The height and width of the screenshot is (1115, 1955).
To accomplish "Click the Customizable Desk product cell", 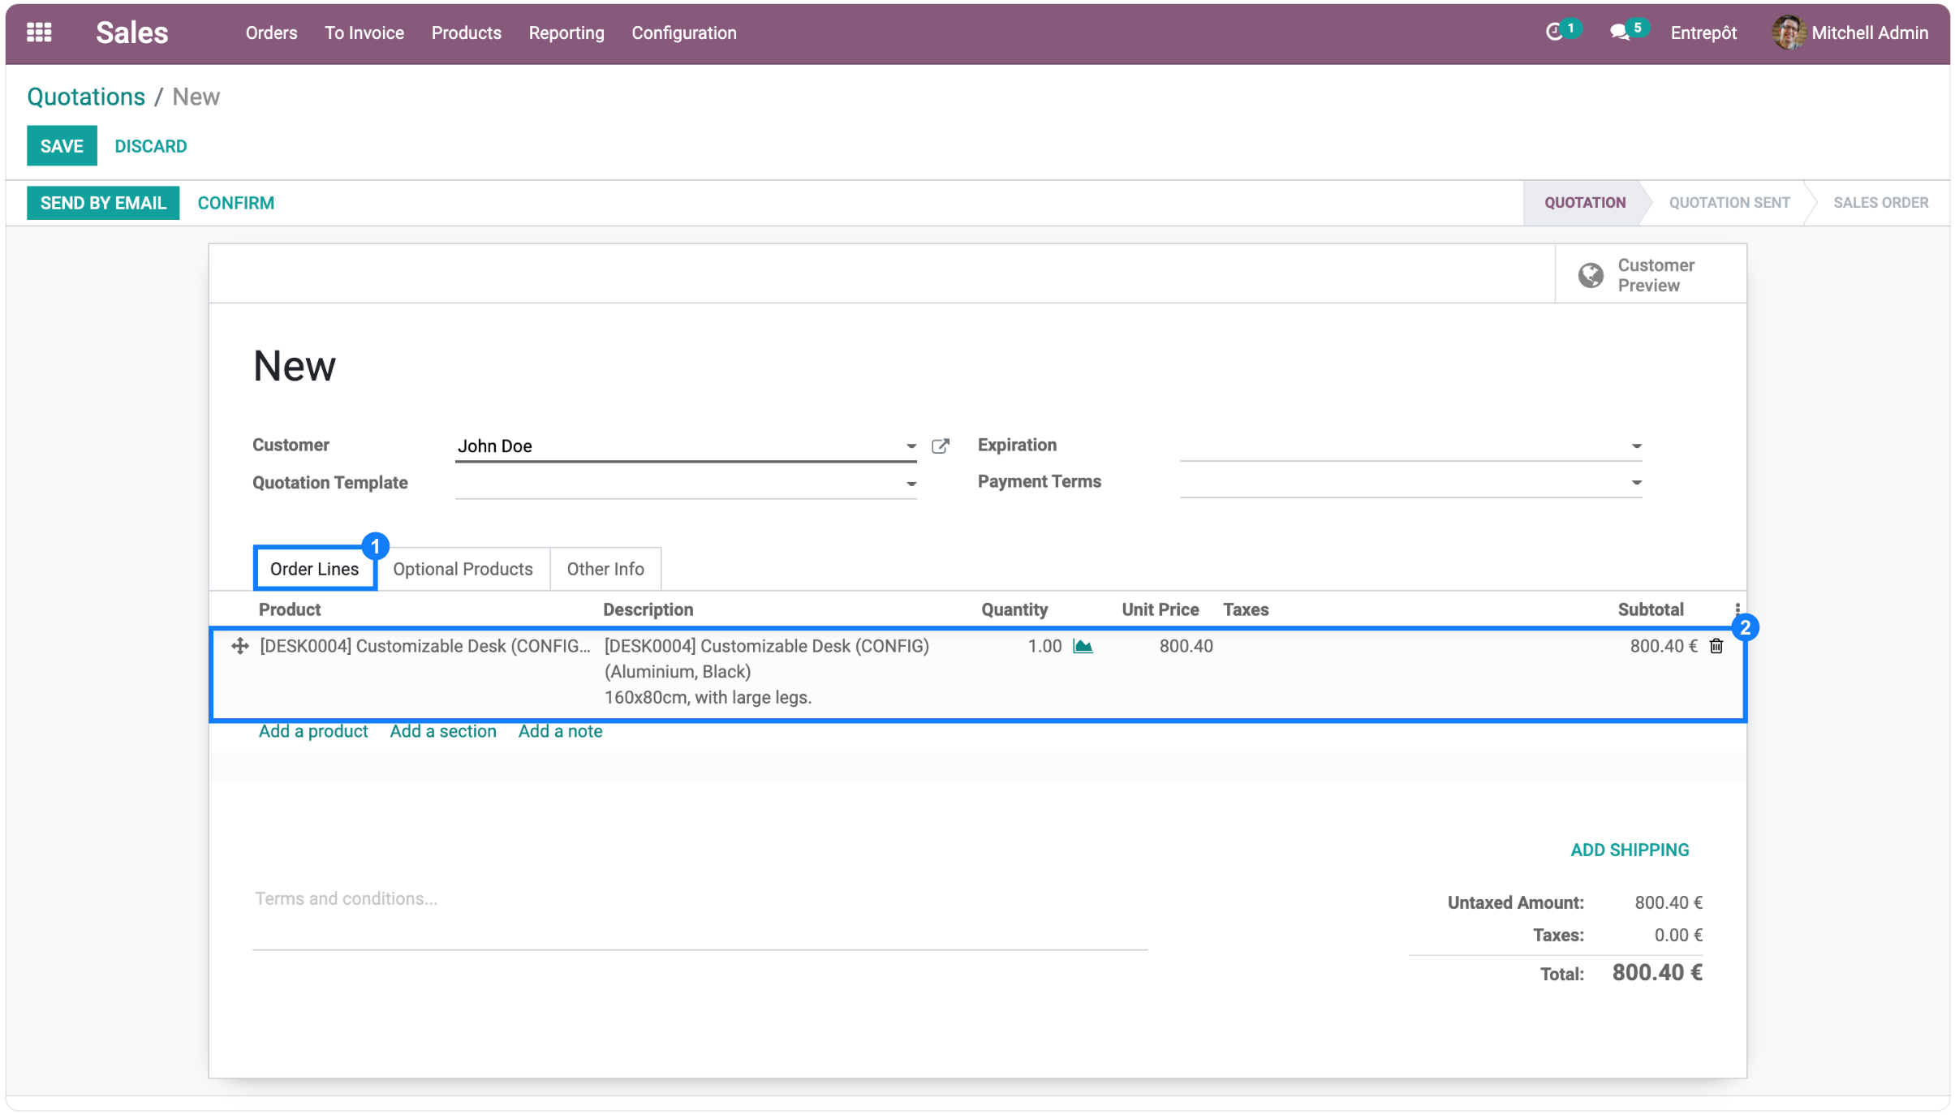I will (425, 646).
